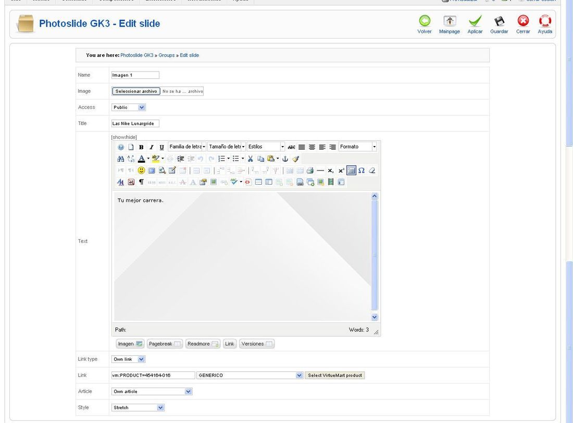The width and height of the screenshot is (573, 423).
Task: Open the HTML source code icon
Action: (248, 182)
